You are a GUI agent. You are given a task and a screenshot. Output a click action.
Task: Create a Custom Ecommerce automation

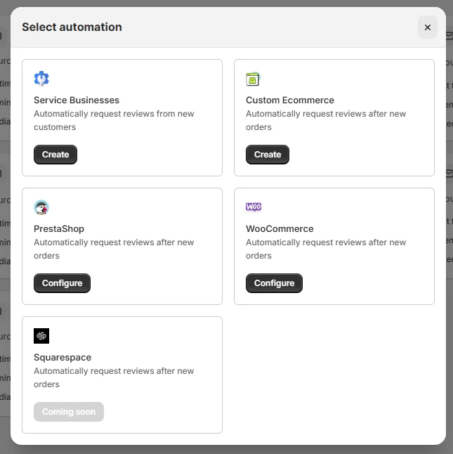pyautogui.click(x=268, y=155)
